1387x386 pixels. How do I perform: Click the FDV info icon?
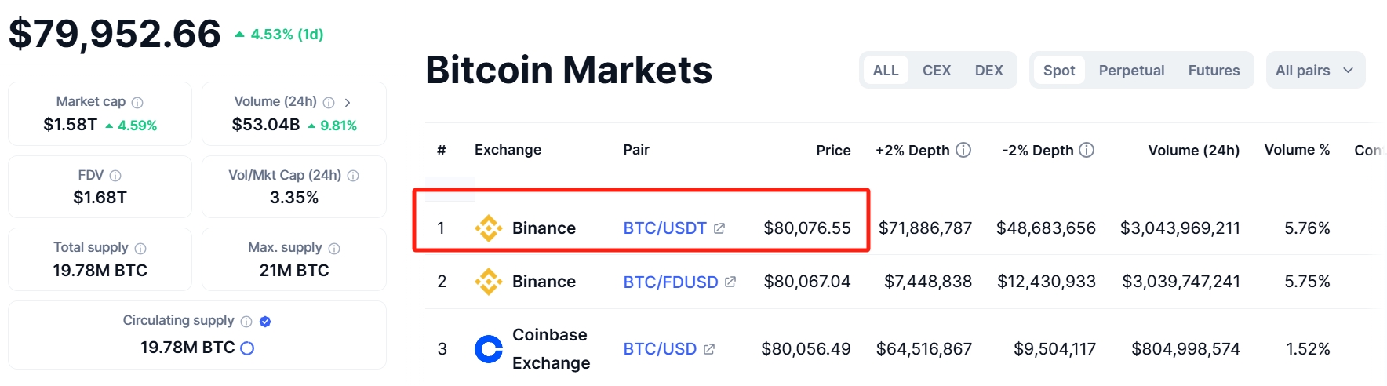tap(115, 176)
